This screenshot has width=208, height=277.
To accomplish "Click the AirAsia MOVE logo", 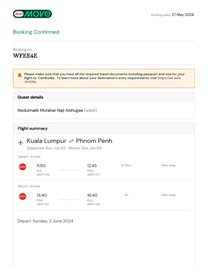I will [32, 14].
